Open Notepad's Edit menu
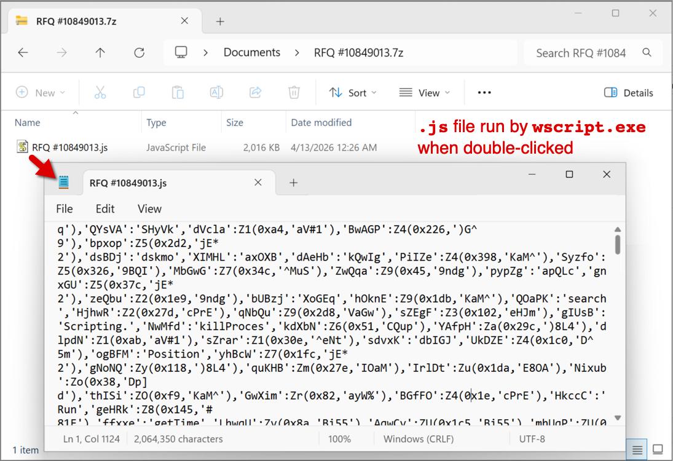 pos(105,209)
